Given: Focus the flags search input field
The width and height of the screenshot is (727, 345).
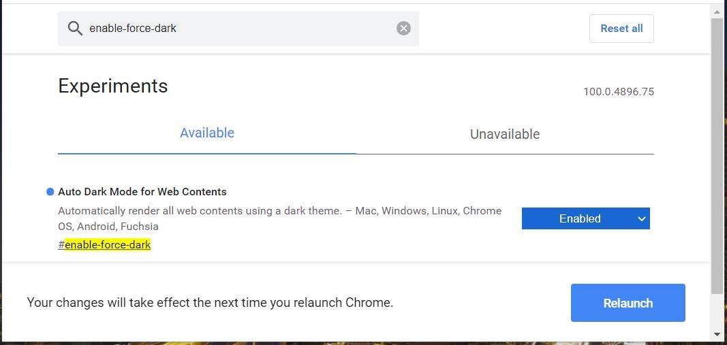Looking at the screenshot, I should coord(238,29).
